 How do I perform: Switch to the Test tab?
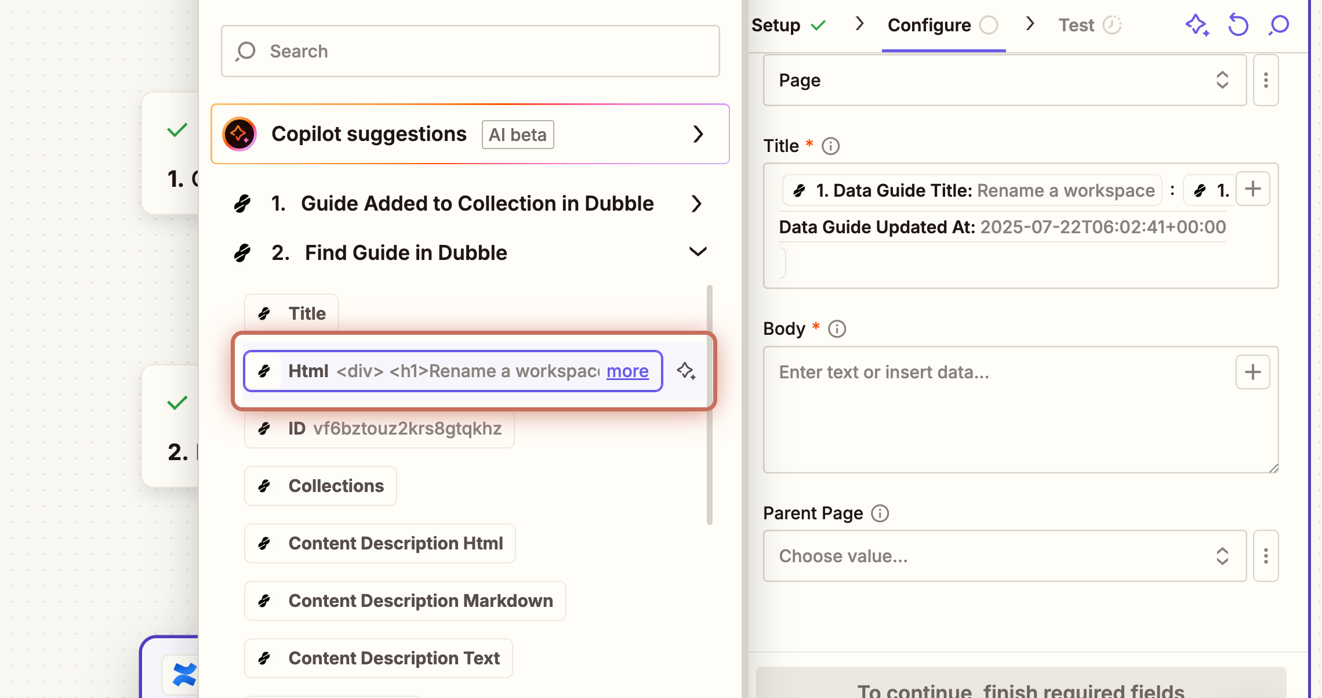point(1090,25)
